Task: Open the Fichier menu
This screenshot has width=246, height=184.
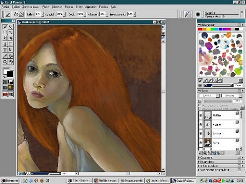Action: click(5, 7)
